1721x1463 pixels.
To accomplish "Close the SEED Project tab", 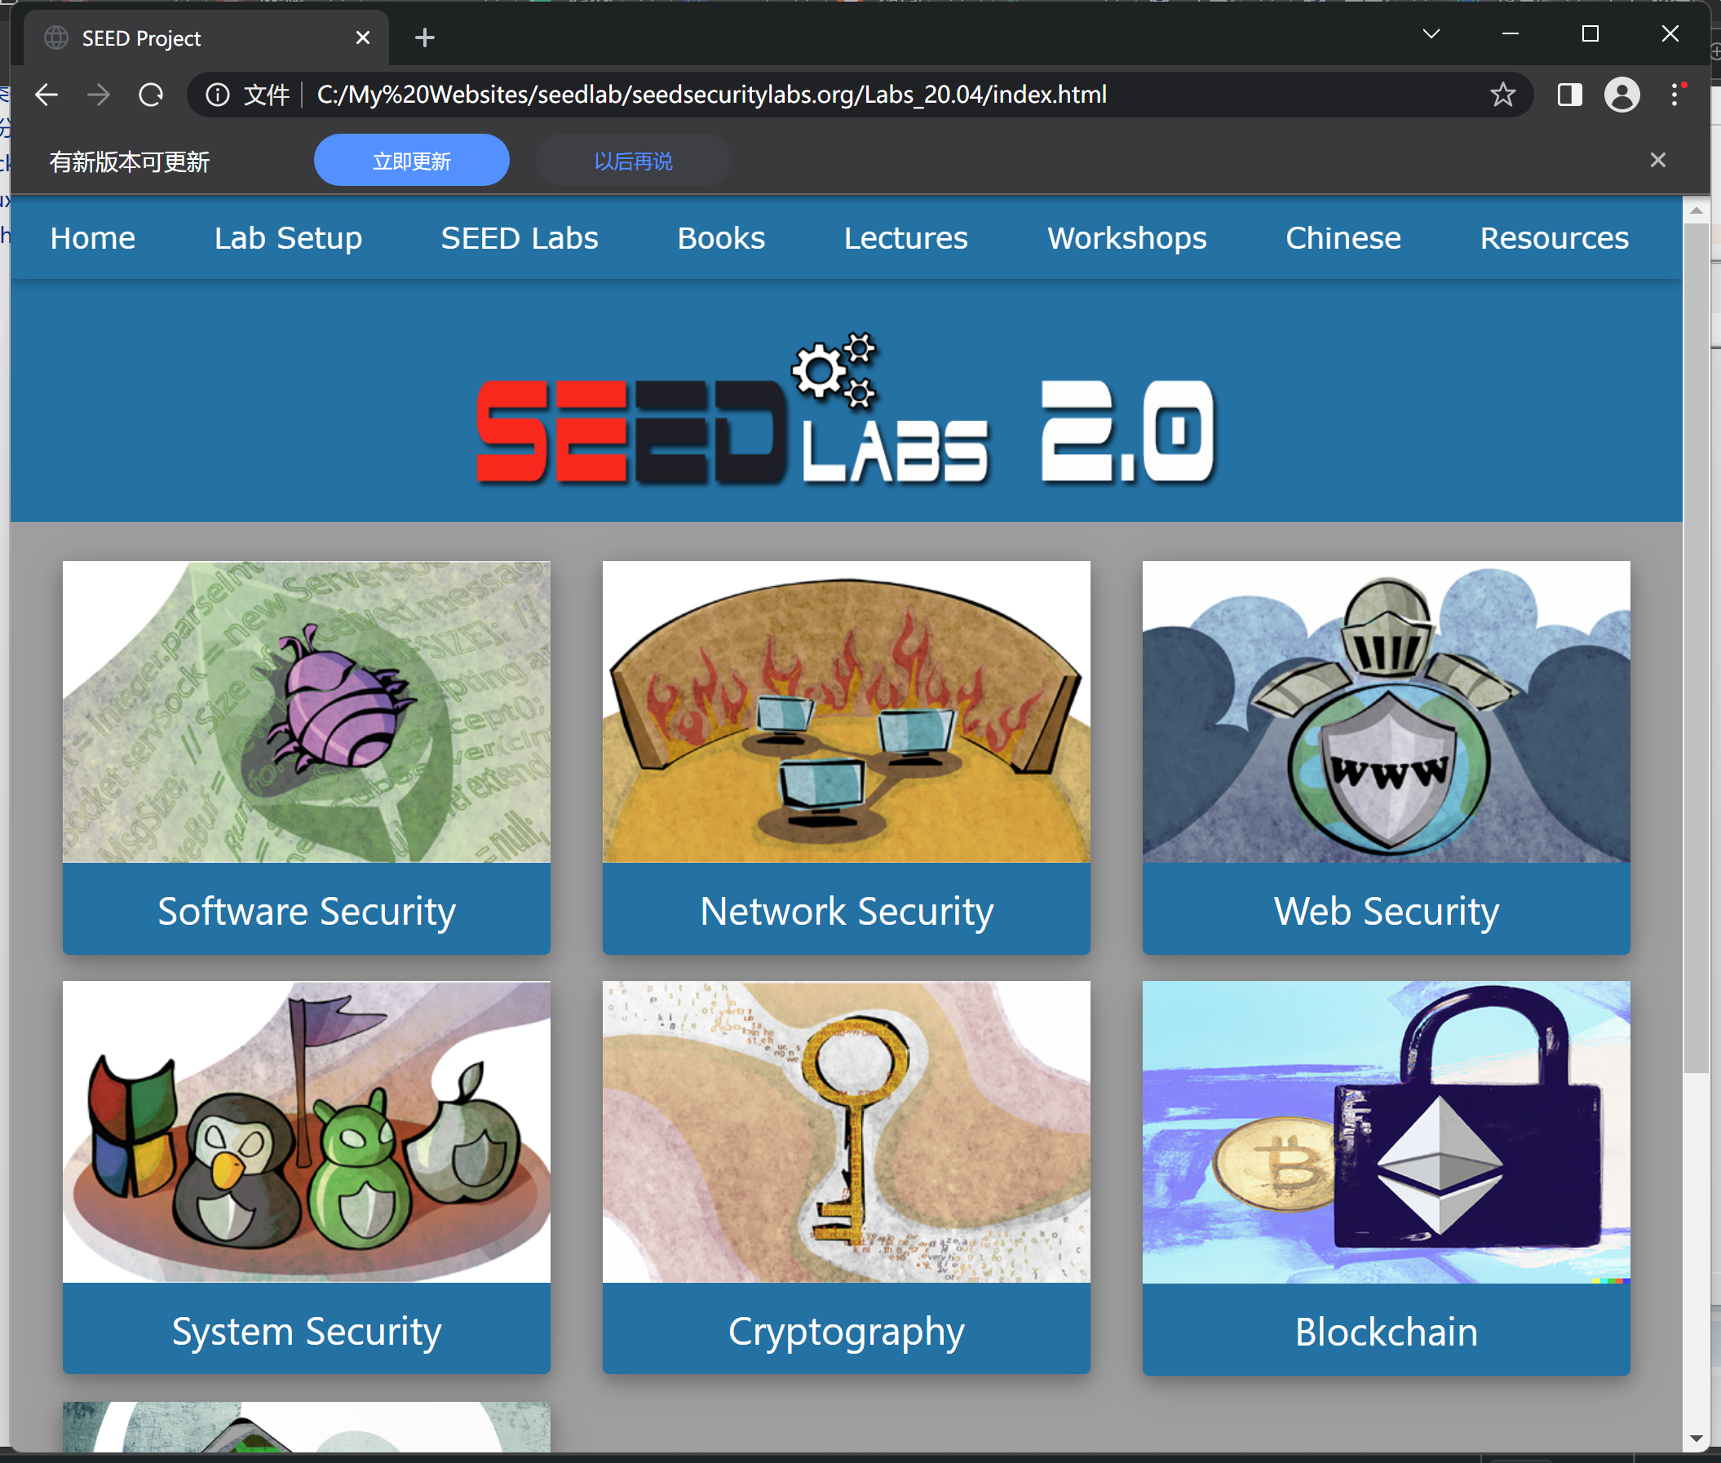I will click(362, 38).
